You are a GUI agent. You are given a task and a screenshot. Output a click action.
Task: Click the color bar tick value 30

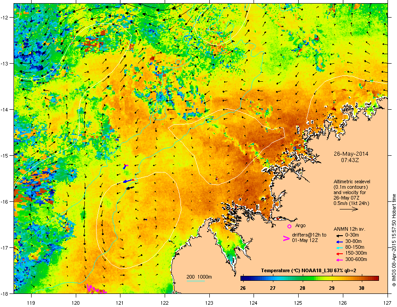(x=361, y=288)
